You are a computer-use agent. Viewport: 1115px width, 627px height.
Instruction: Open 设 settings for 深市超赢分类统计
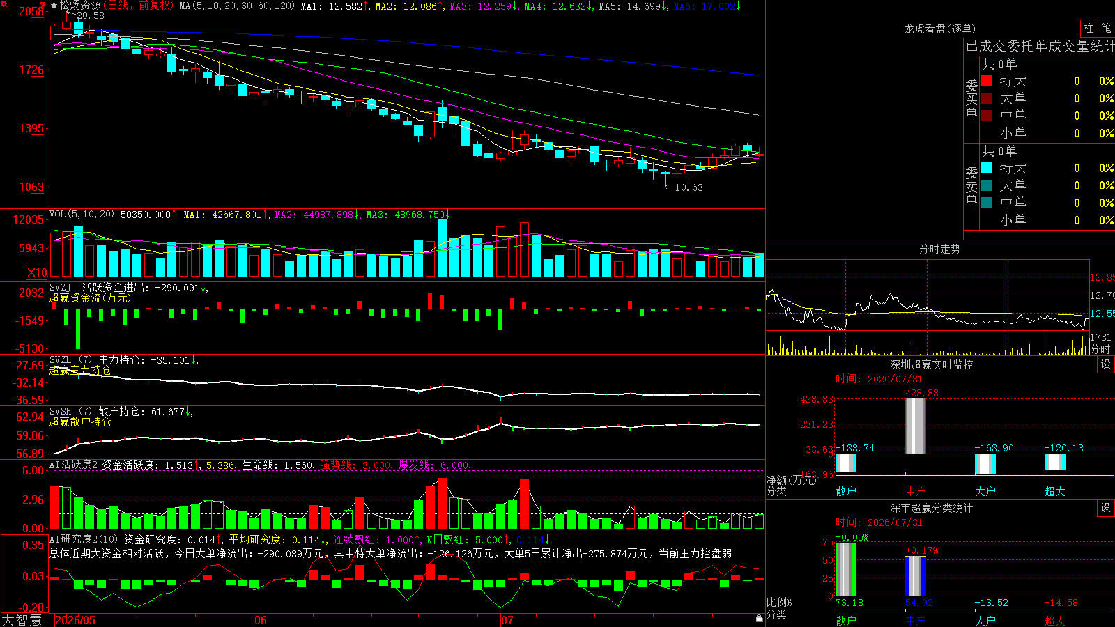tap(1106, 508)
